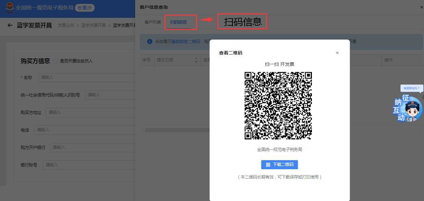Close the 客户信息查询 panel
This screenshot has width=424, height=201.
click(421, 7)
